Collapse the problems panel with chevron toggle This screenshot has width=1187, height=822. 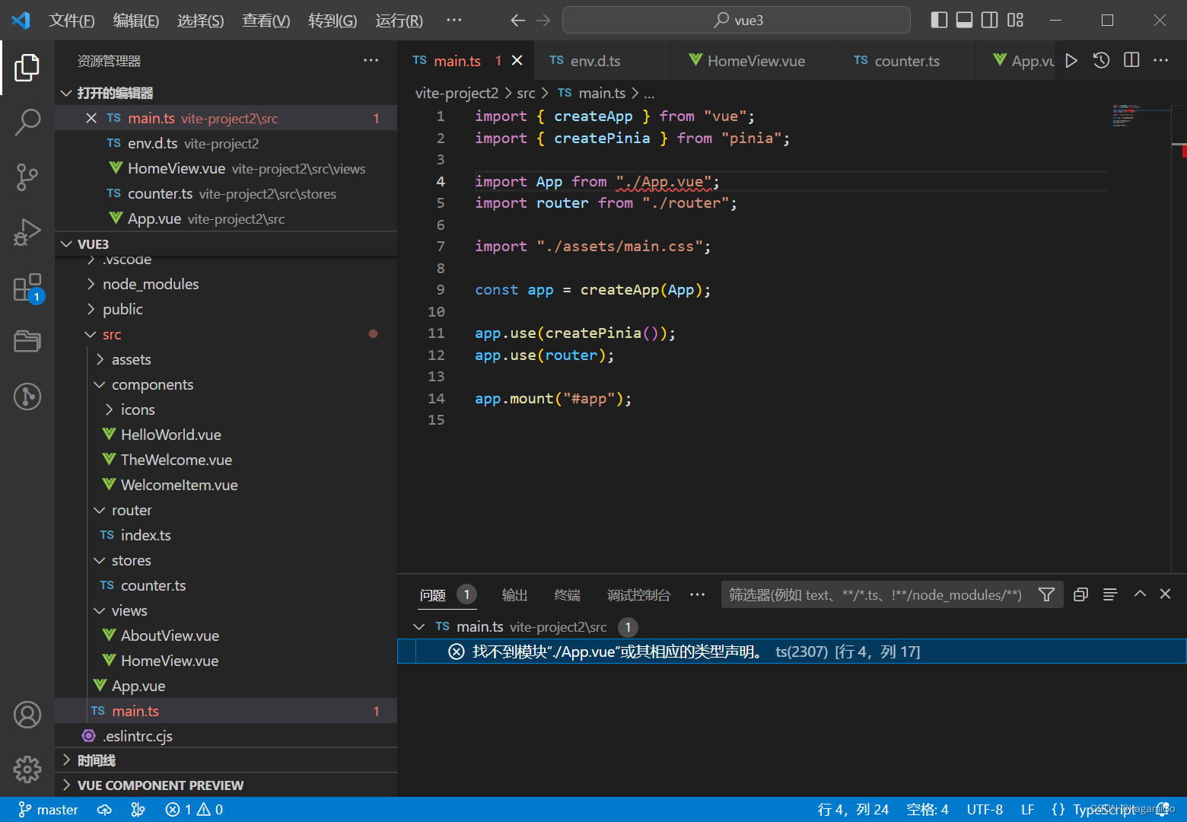point(1139,594)
